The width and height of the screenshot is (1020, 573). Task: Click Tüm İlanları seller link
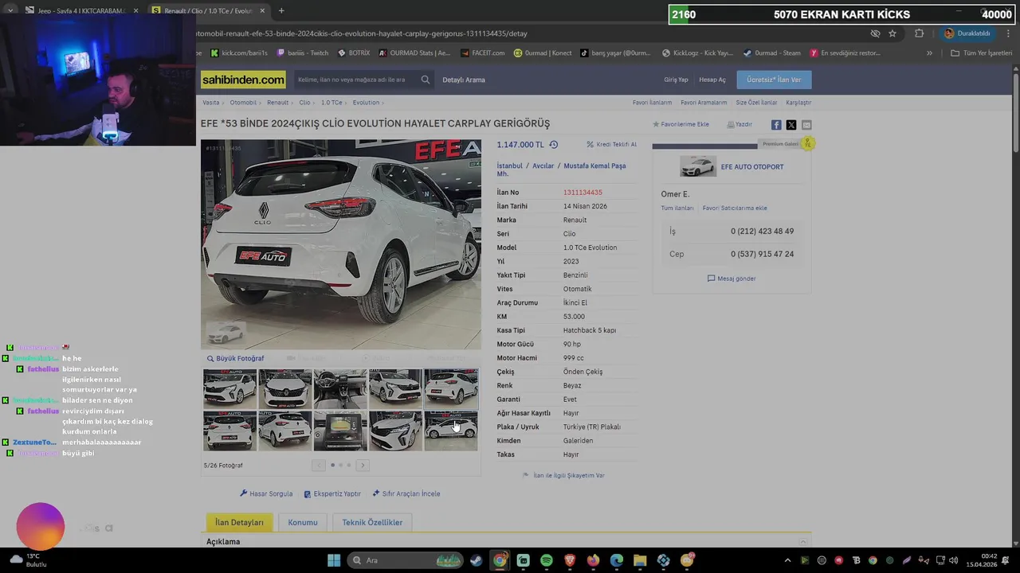tap(677, 209)
